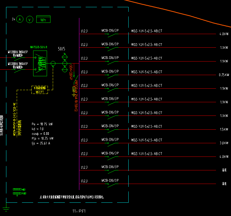Click the white note text at panel bottom

72,197
